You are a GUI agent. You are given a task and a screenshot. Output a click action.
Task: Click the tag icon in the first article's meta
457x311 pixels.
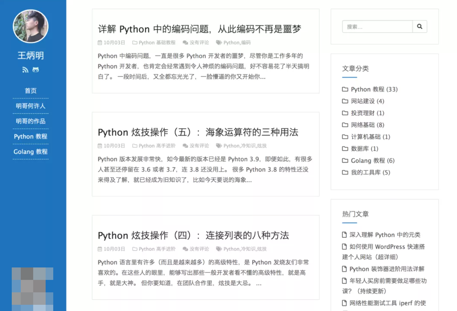pyautogui.click(x=219, y=43)
